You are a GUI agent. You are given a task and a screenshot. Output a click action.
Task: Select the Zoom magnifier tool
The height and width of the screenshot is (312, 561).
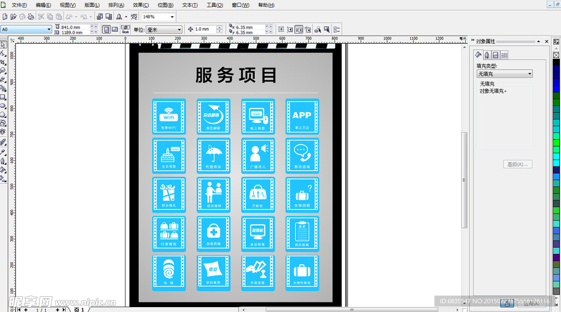(x=3, y=71)
